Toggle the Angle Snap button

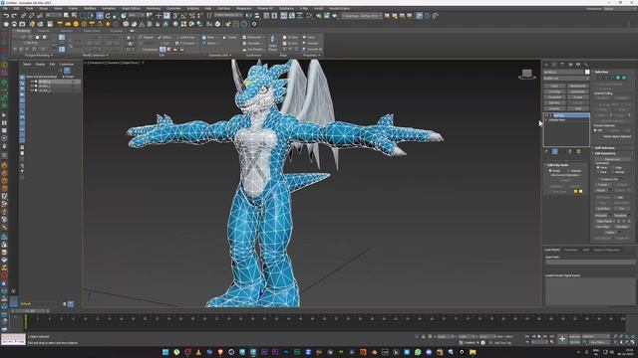(183, 16)
